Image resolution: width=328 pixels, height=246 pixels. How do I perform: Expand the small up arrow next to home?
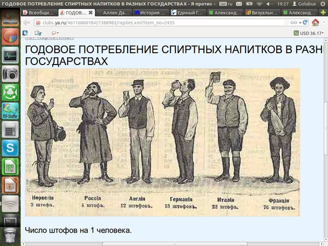tap(324, 22)
